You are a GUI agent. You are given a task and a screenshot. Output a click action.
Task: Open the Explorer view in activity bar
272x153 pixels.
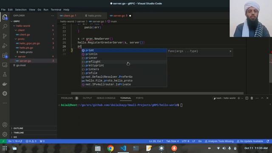[5, 17]
